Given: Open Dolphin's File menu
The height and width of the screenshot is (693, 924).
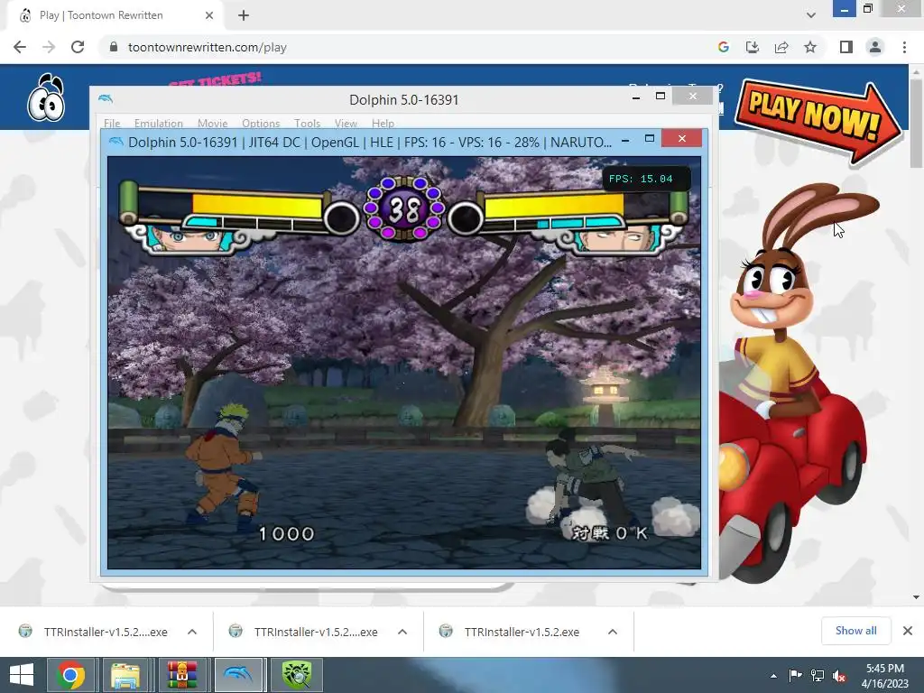Looking at the screenshot, I should coord(111,123).
